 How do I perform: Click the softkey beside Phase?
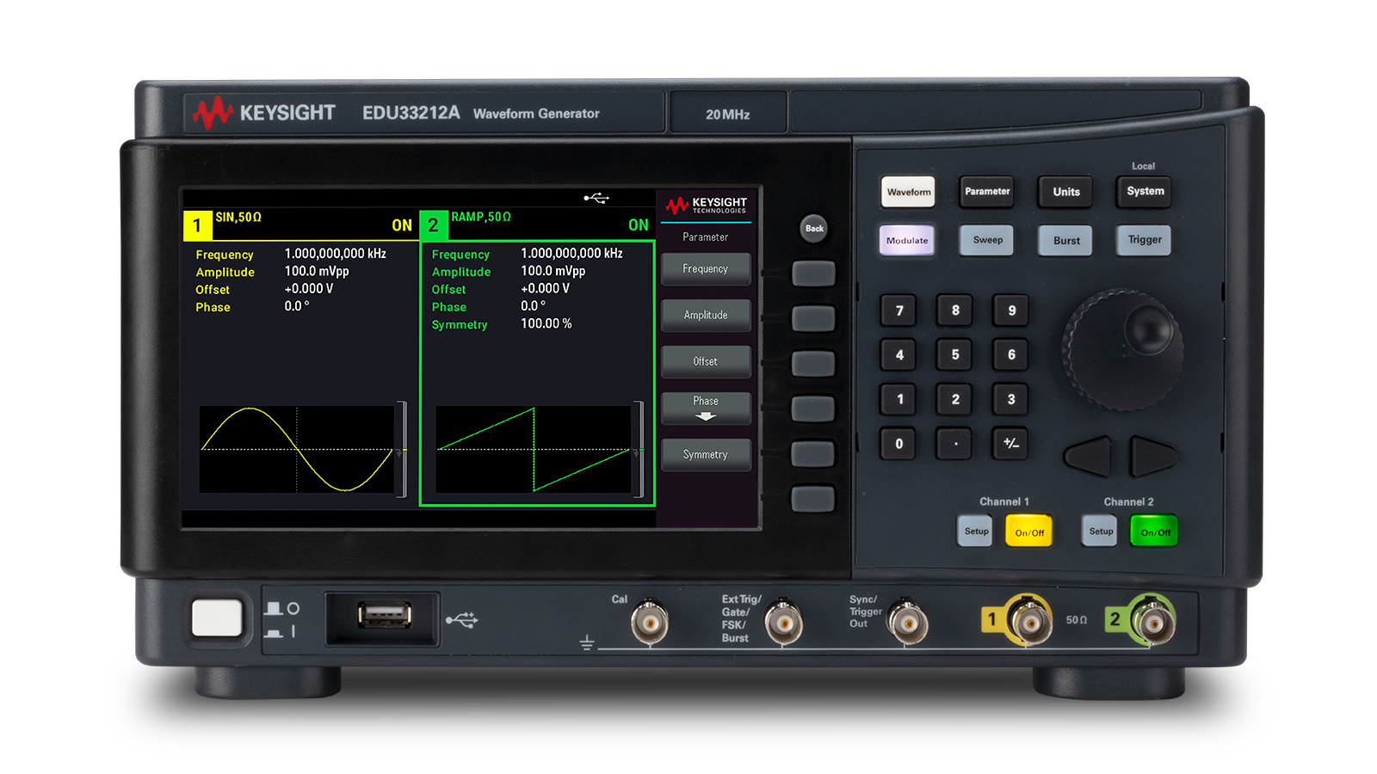(x=813, y=408)
